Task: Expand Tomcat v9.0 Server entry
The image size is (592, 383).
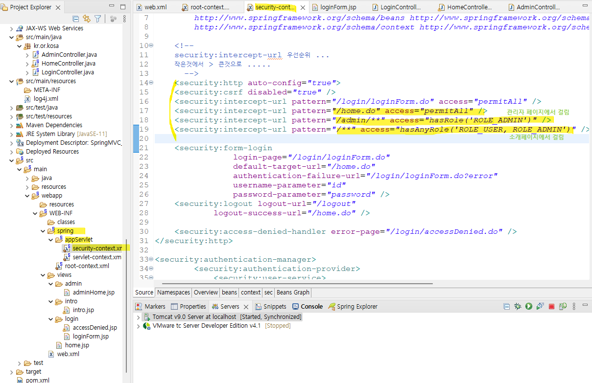Action: point(138,316)
